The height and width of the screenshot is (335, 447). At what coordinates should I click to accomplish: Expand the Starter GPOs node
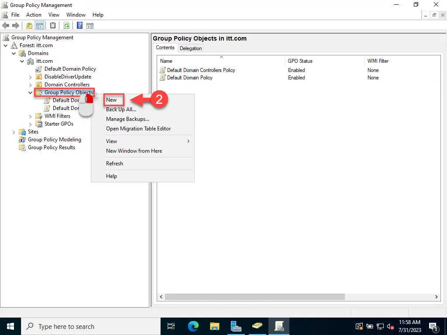click(x=30, y=124)
